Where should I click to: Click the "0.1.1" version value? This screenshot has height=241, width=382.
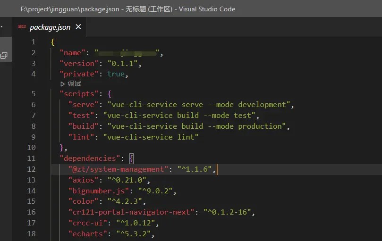pos(122,64)
